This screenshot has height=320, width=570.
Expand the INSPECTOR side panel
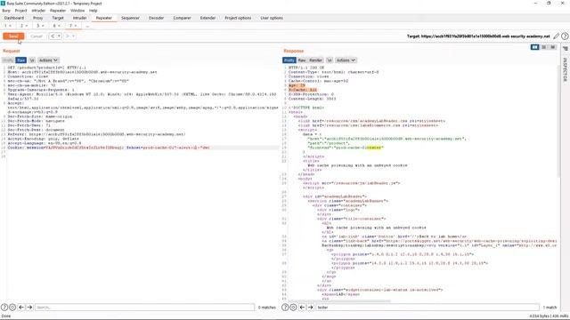(x=566, y=69)
